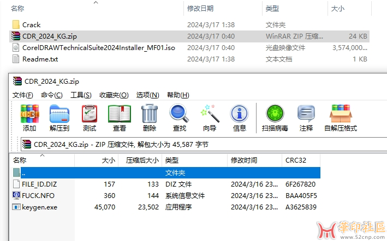Click the Info (信息) blue icon

(239, 114)
